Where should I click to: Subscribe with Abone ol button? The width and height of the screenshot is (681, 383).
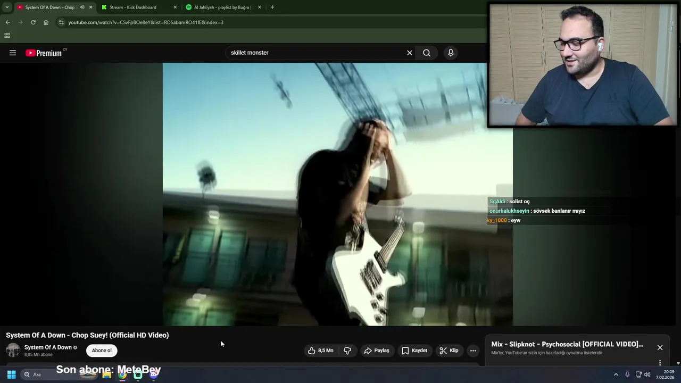tap(102, 351)
